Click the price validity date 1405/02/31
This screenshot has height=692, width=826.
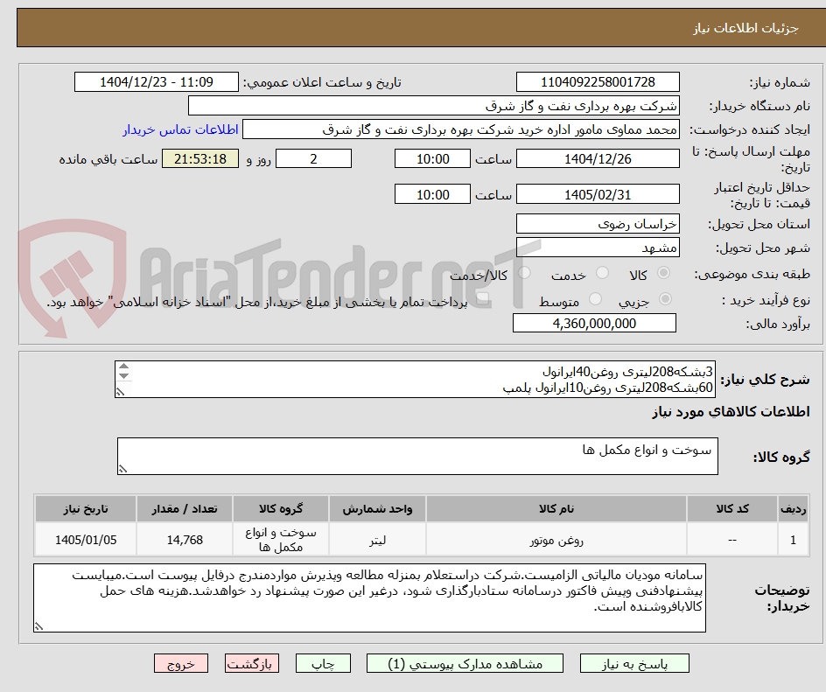(x=598, y=194)
